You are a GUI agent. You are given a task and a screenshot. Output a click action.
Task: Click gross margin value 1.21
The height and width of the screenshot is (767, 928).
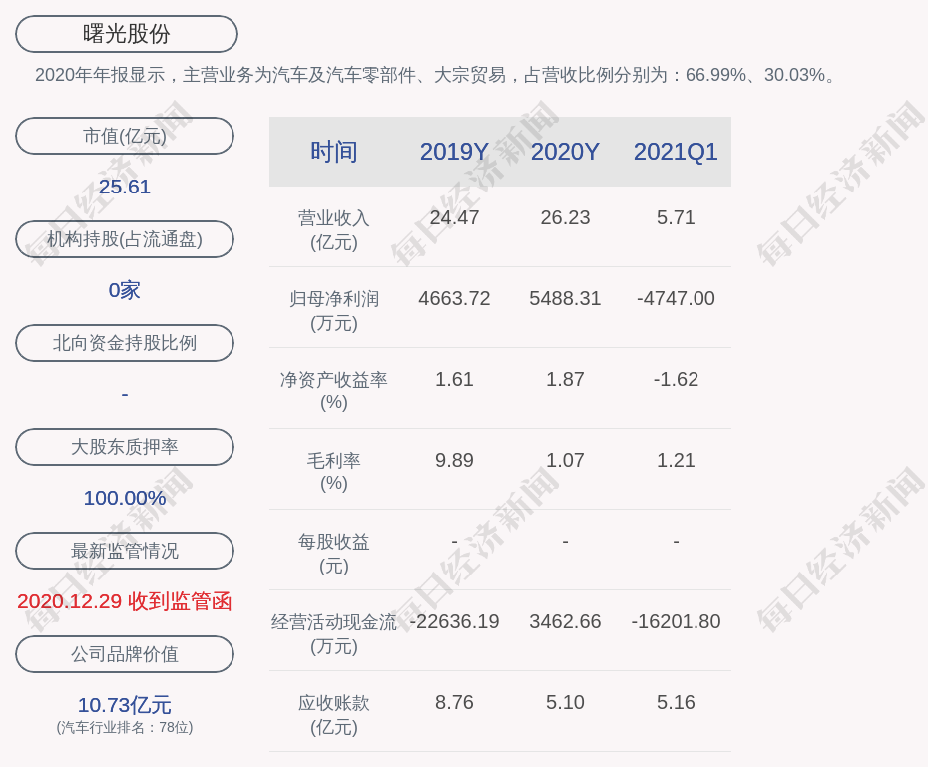(x=676, y=460)
